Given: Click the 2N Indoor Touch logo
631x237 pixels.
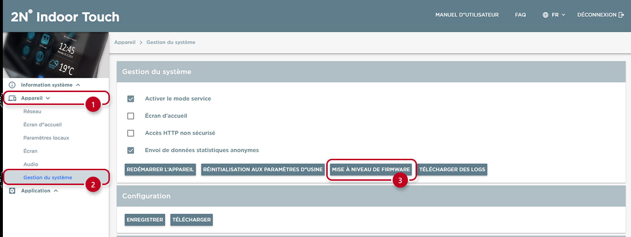Looking at the screenshot, I should coord(65,17).
